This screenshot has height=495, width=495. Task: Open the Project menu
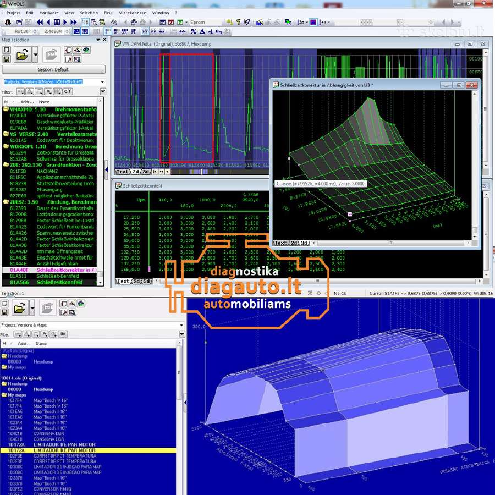tap(13, 13)
